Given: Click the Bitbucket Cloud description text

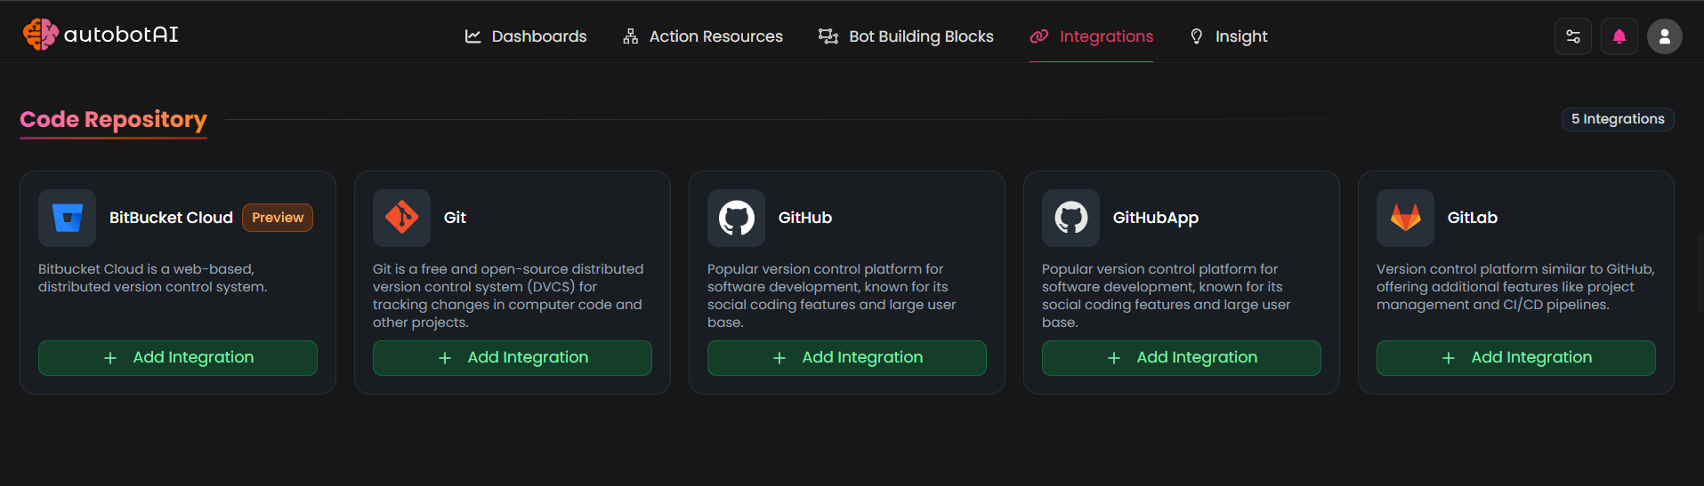Looking at the screenshot, I should [x=153, y=278].
